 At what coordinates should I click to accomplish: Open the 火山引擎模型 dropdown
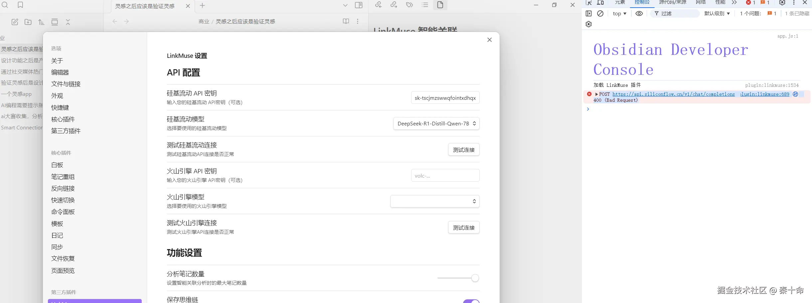(x=435, y=201)
